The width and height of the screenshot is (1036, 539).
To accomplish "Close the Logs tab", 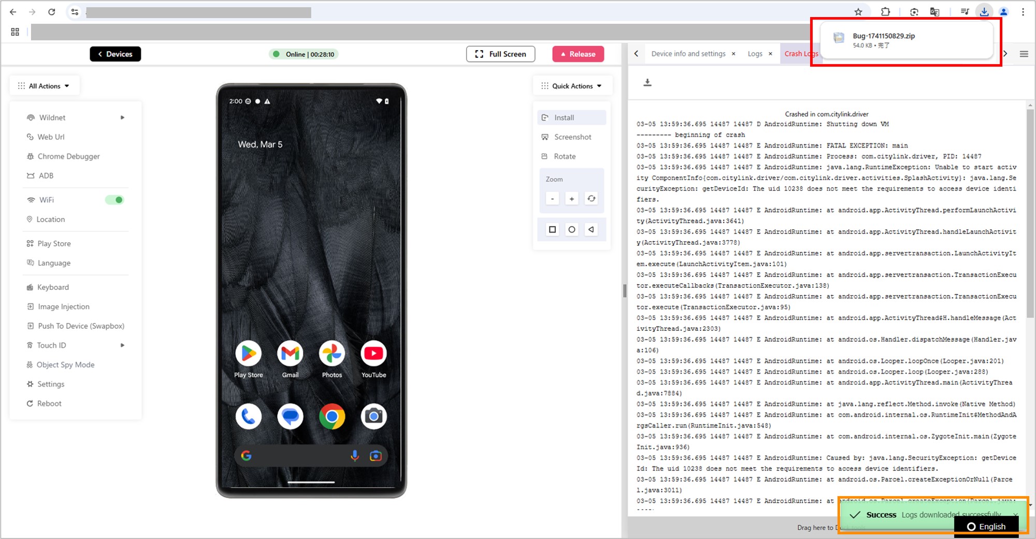I will click(x=770, y=54).
